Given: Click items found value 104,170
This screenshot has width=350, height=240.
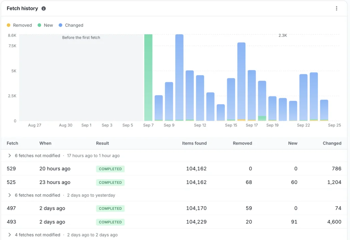Looking at the screenshot, I should pos(197,208).
